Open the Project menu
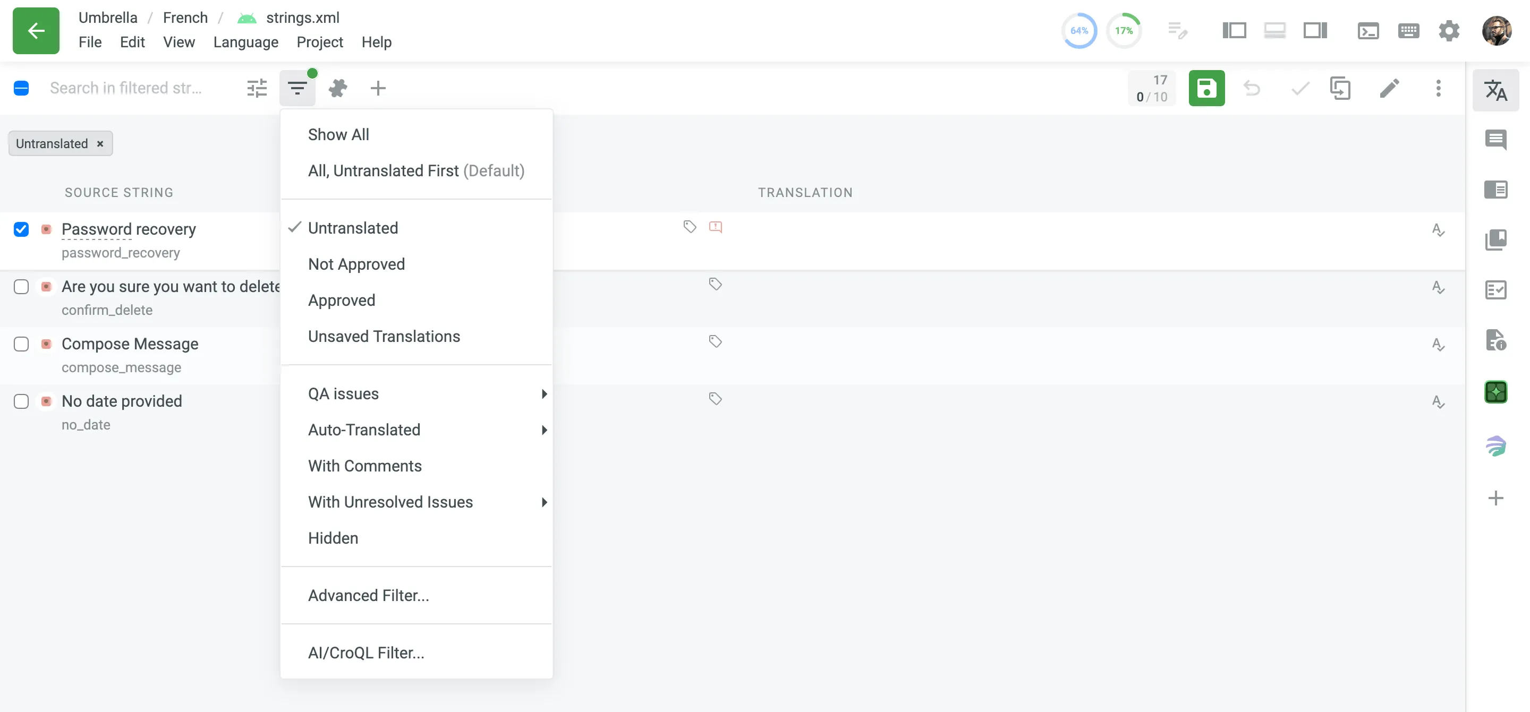The width and height of the screenshot is (1530, 712). [319, 42]
